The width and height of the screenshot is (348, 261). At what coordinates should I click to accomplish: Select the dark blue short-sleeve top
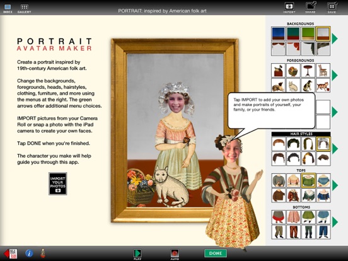pos(323,195)
